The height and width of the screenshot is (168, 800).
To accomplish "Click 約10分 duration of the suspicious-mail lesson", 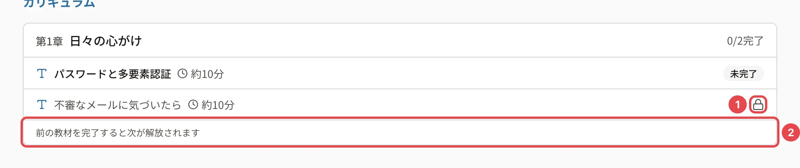I will (218, 105).
